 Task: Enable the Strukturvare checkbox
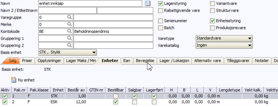(212, 10)
